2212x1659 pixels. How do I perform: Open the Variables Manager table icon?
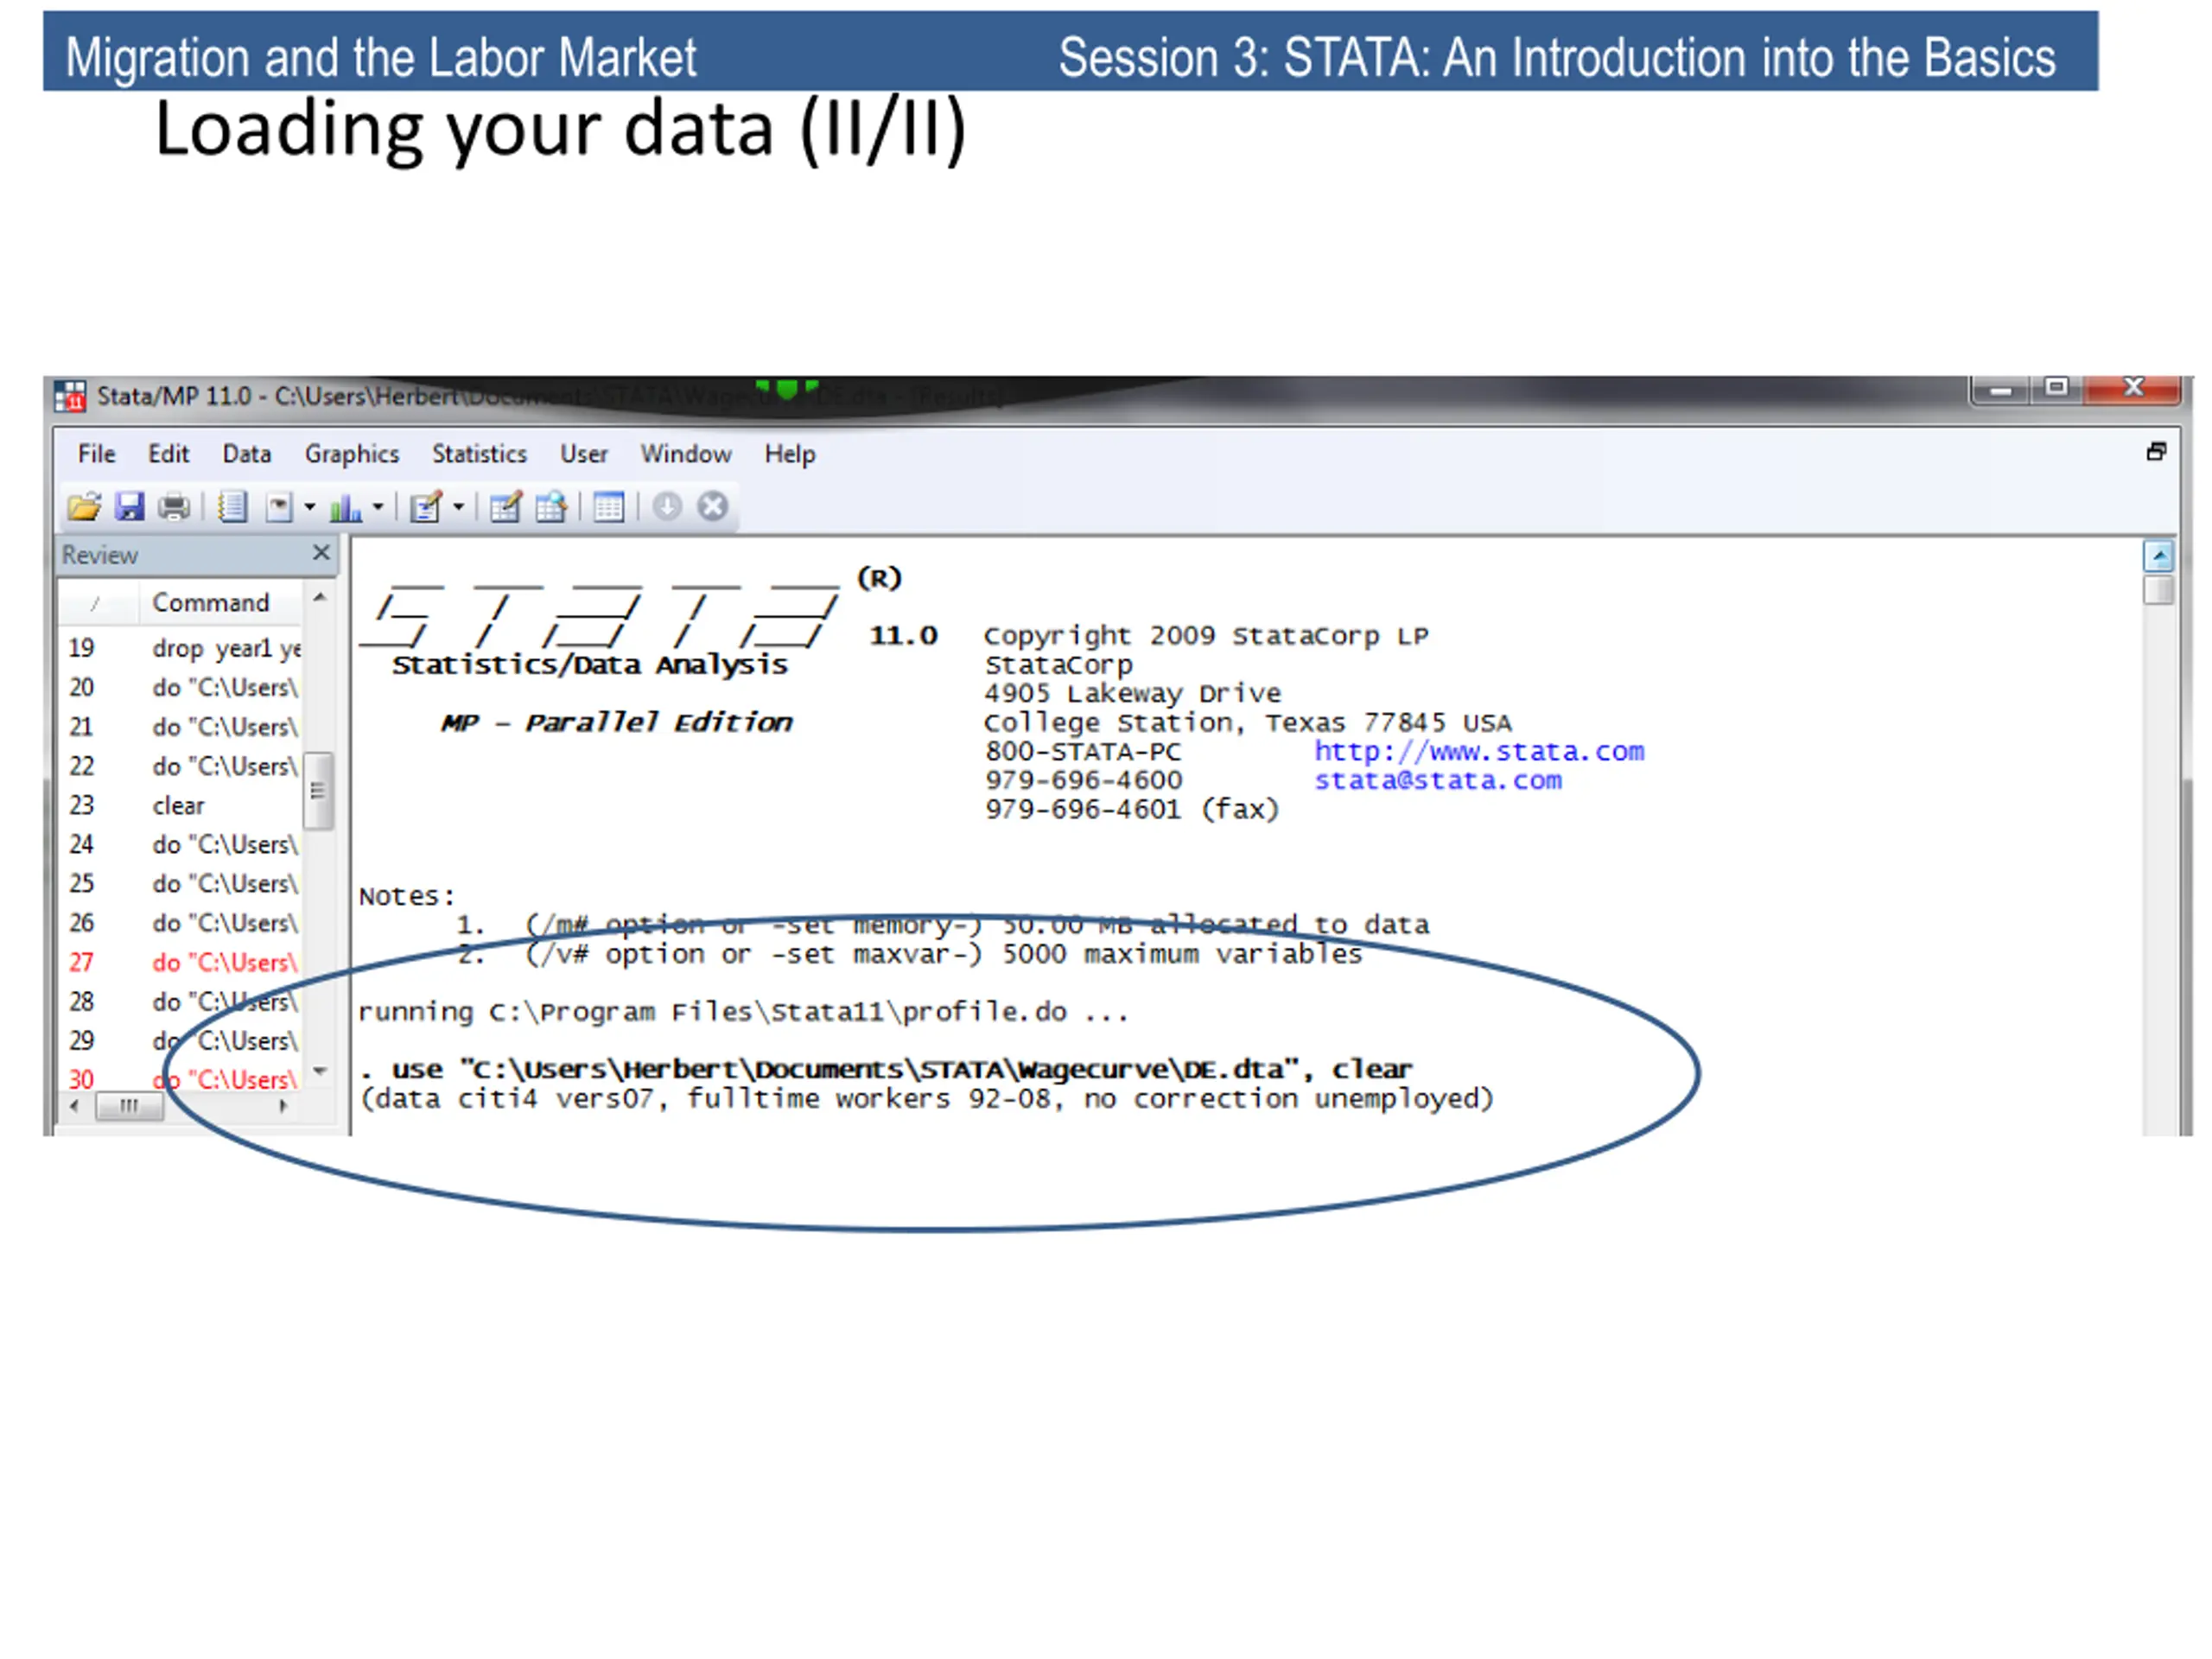click(x=608, y=507)
